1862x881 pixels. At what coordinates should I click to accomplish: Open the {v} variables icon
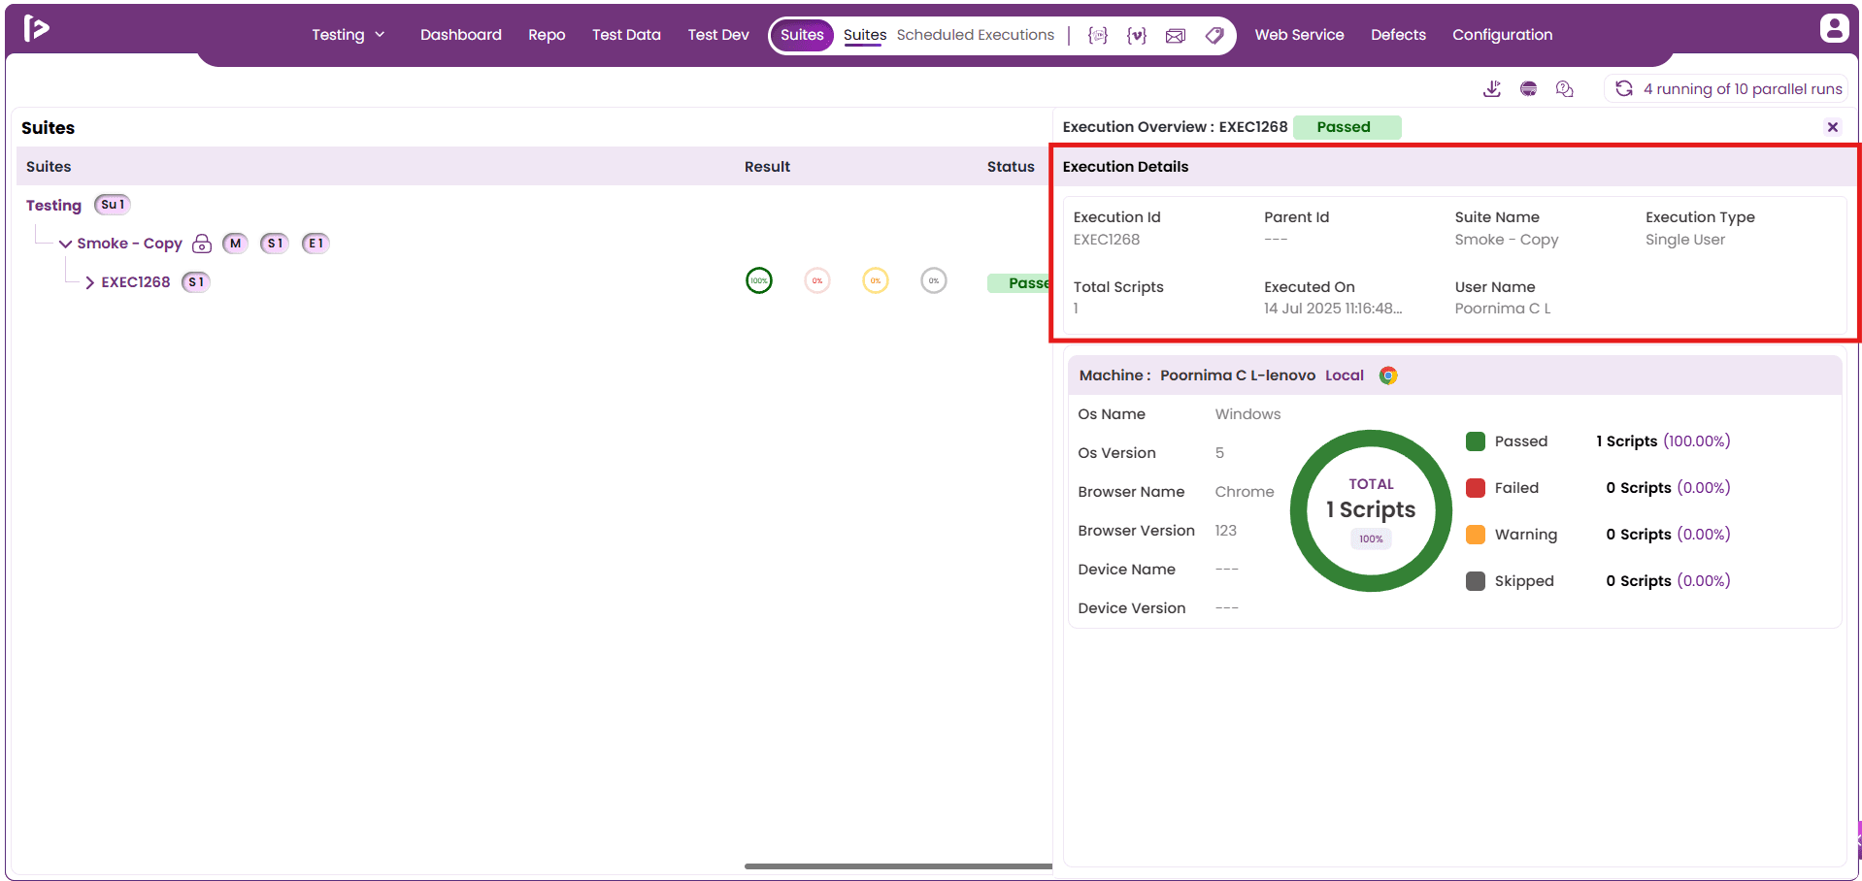click(x=1137, y=35)
